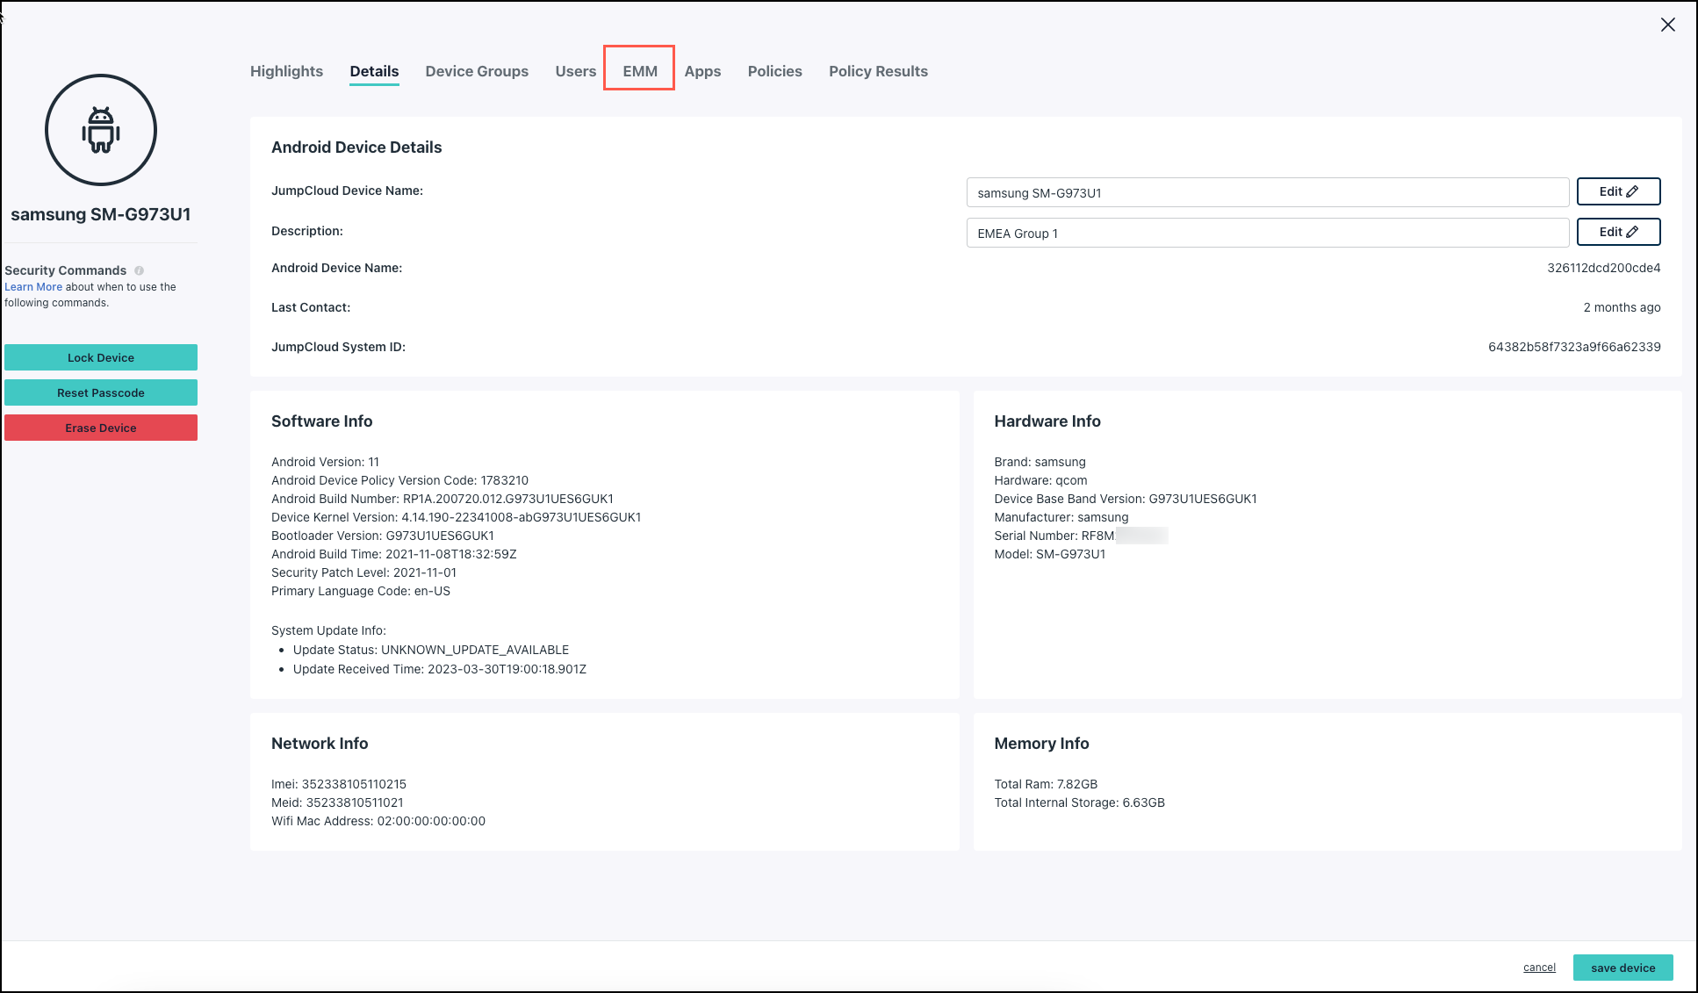
Task: Switch to the Device Groups tab
Action: tap(477, 71)
